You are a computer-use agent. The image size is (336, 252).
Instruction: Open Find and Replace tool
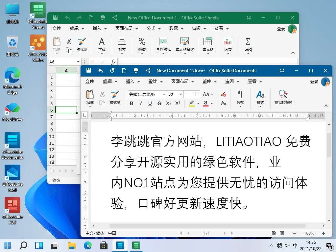click(283, 97)
